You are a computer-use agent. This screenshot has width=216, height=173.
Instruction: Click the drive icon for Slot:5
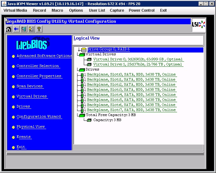tap(83, 100)
